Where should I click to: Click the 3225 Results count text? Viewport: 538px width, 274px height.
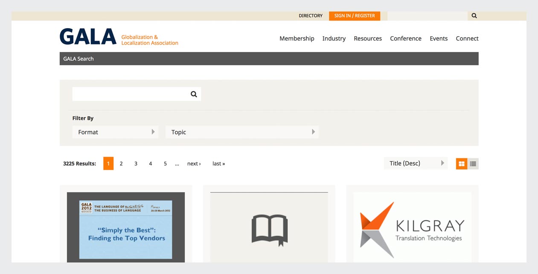[79, 163]
